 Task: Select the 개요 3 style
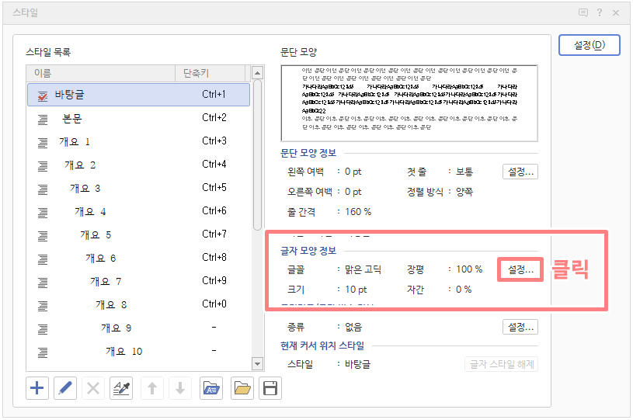[x=138, y=189]
